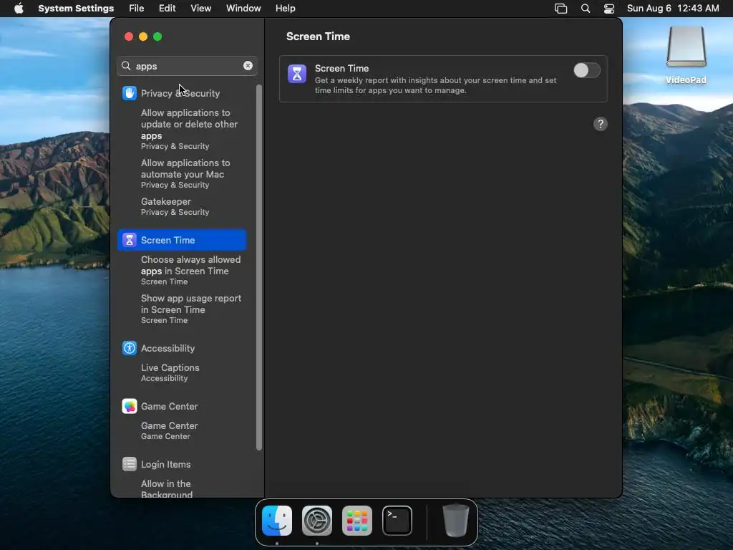Open the Apple menu
Image resolution: width=733 pixels, height=550 pixels.
tap(19, 9)
